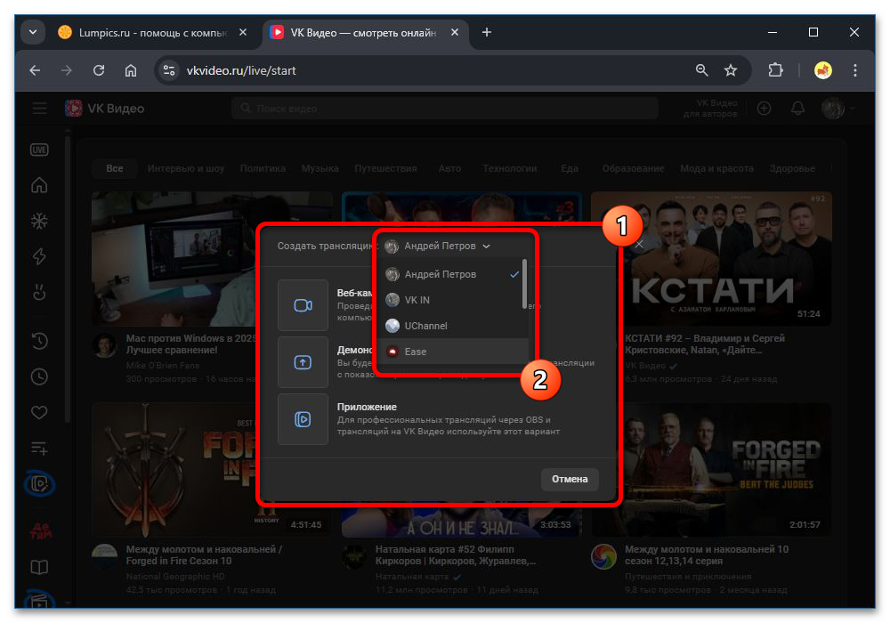
Task: Choose the Приложение broadcast icon
Action: [x=303, y=419]
